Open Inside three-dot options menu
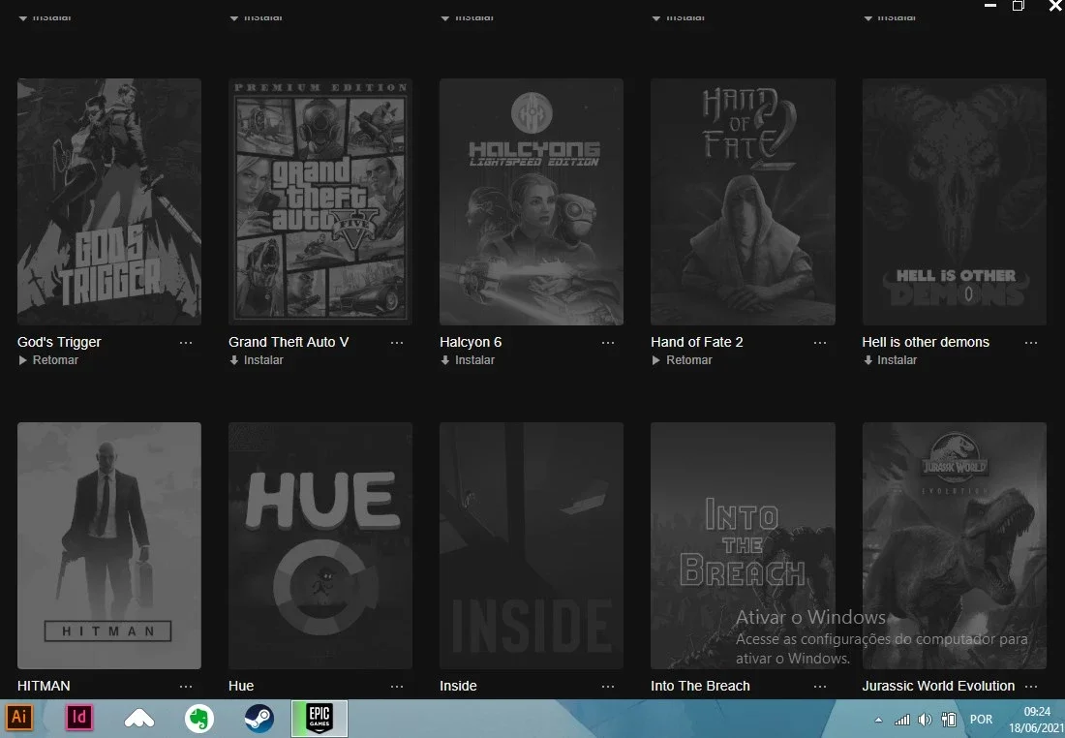The image size is (1065, 738). pos(608,687)
